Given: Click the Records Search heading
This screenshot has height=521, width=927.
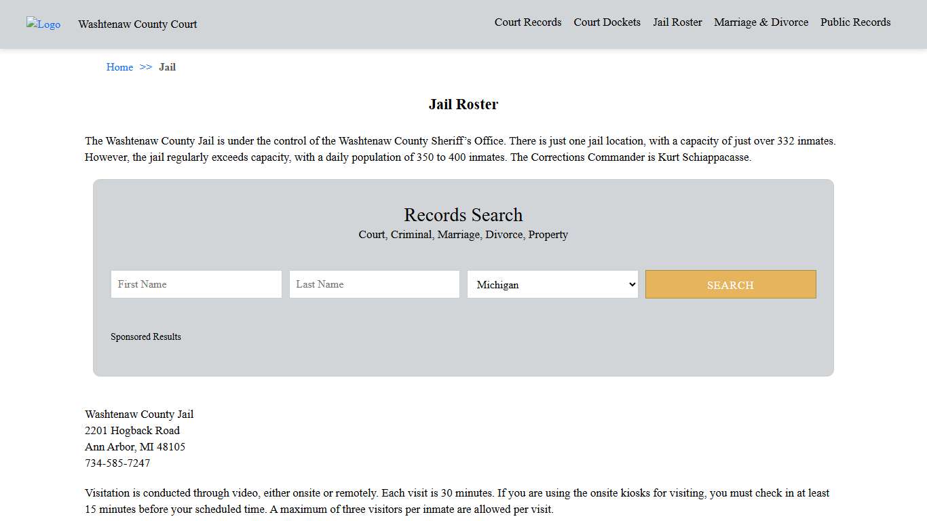Looking at the screenshot, I should [x=463, y=215].
